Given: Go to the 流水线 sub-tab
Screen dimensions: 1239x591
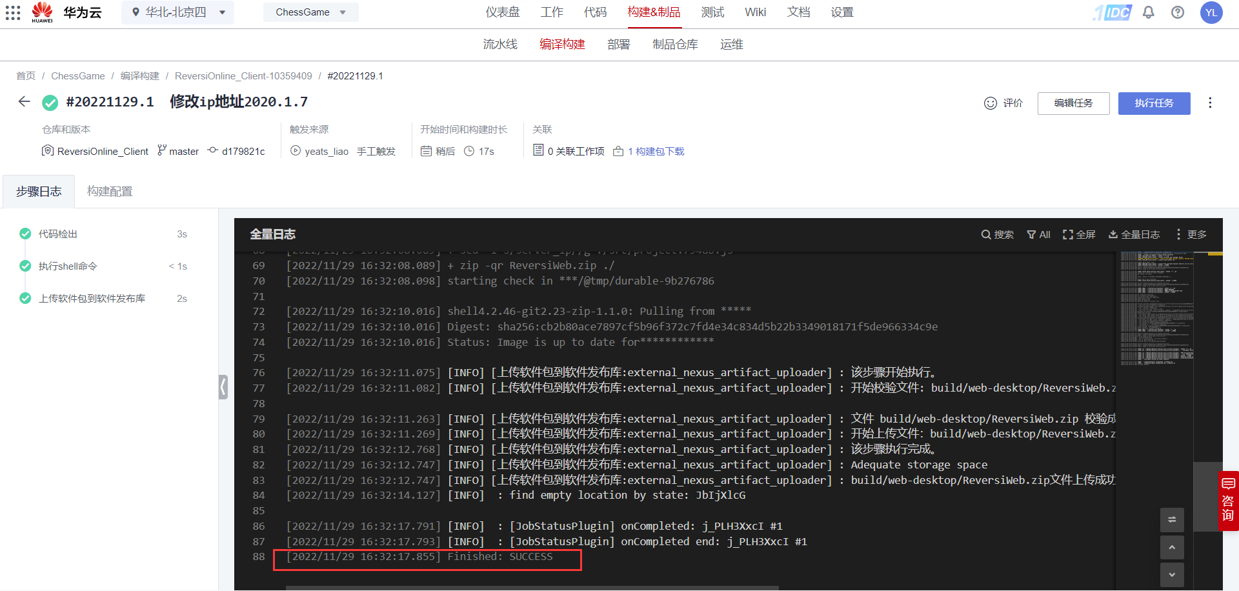Looking at the screenshot, I should click(500, 44).
